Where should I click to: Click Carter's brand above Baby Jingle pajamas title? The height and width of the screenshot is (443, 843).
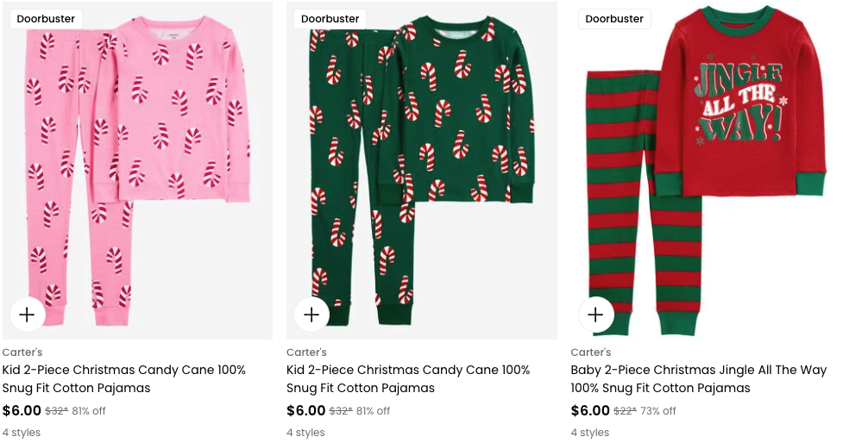tap(591, 353)
